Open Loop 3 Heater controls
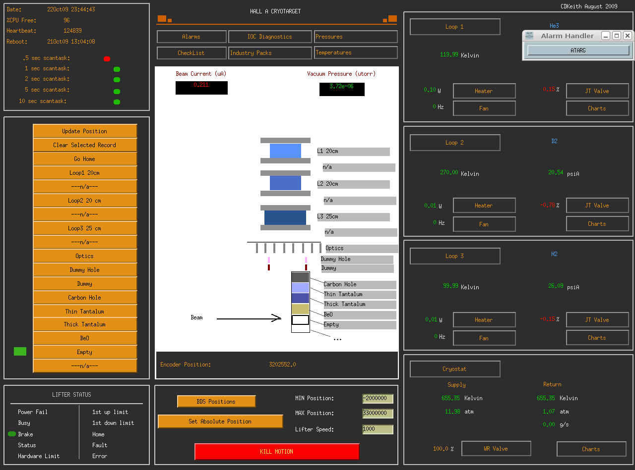The width and height of the screenshot is (635, 470). click(x=484, y=320)
